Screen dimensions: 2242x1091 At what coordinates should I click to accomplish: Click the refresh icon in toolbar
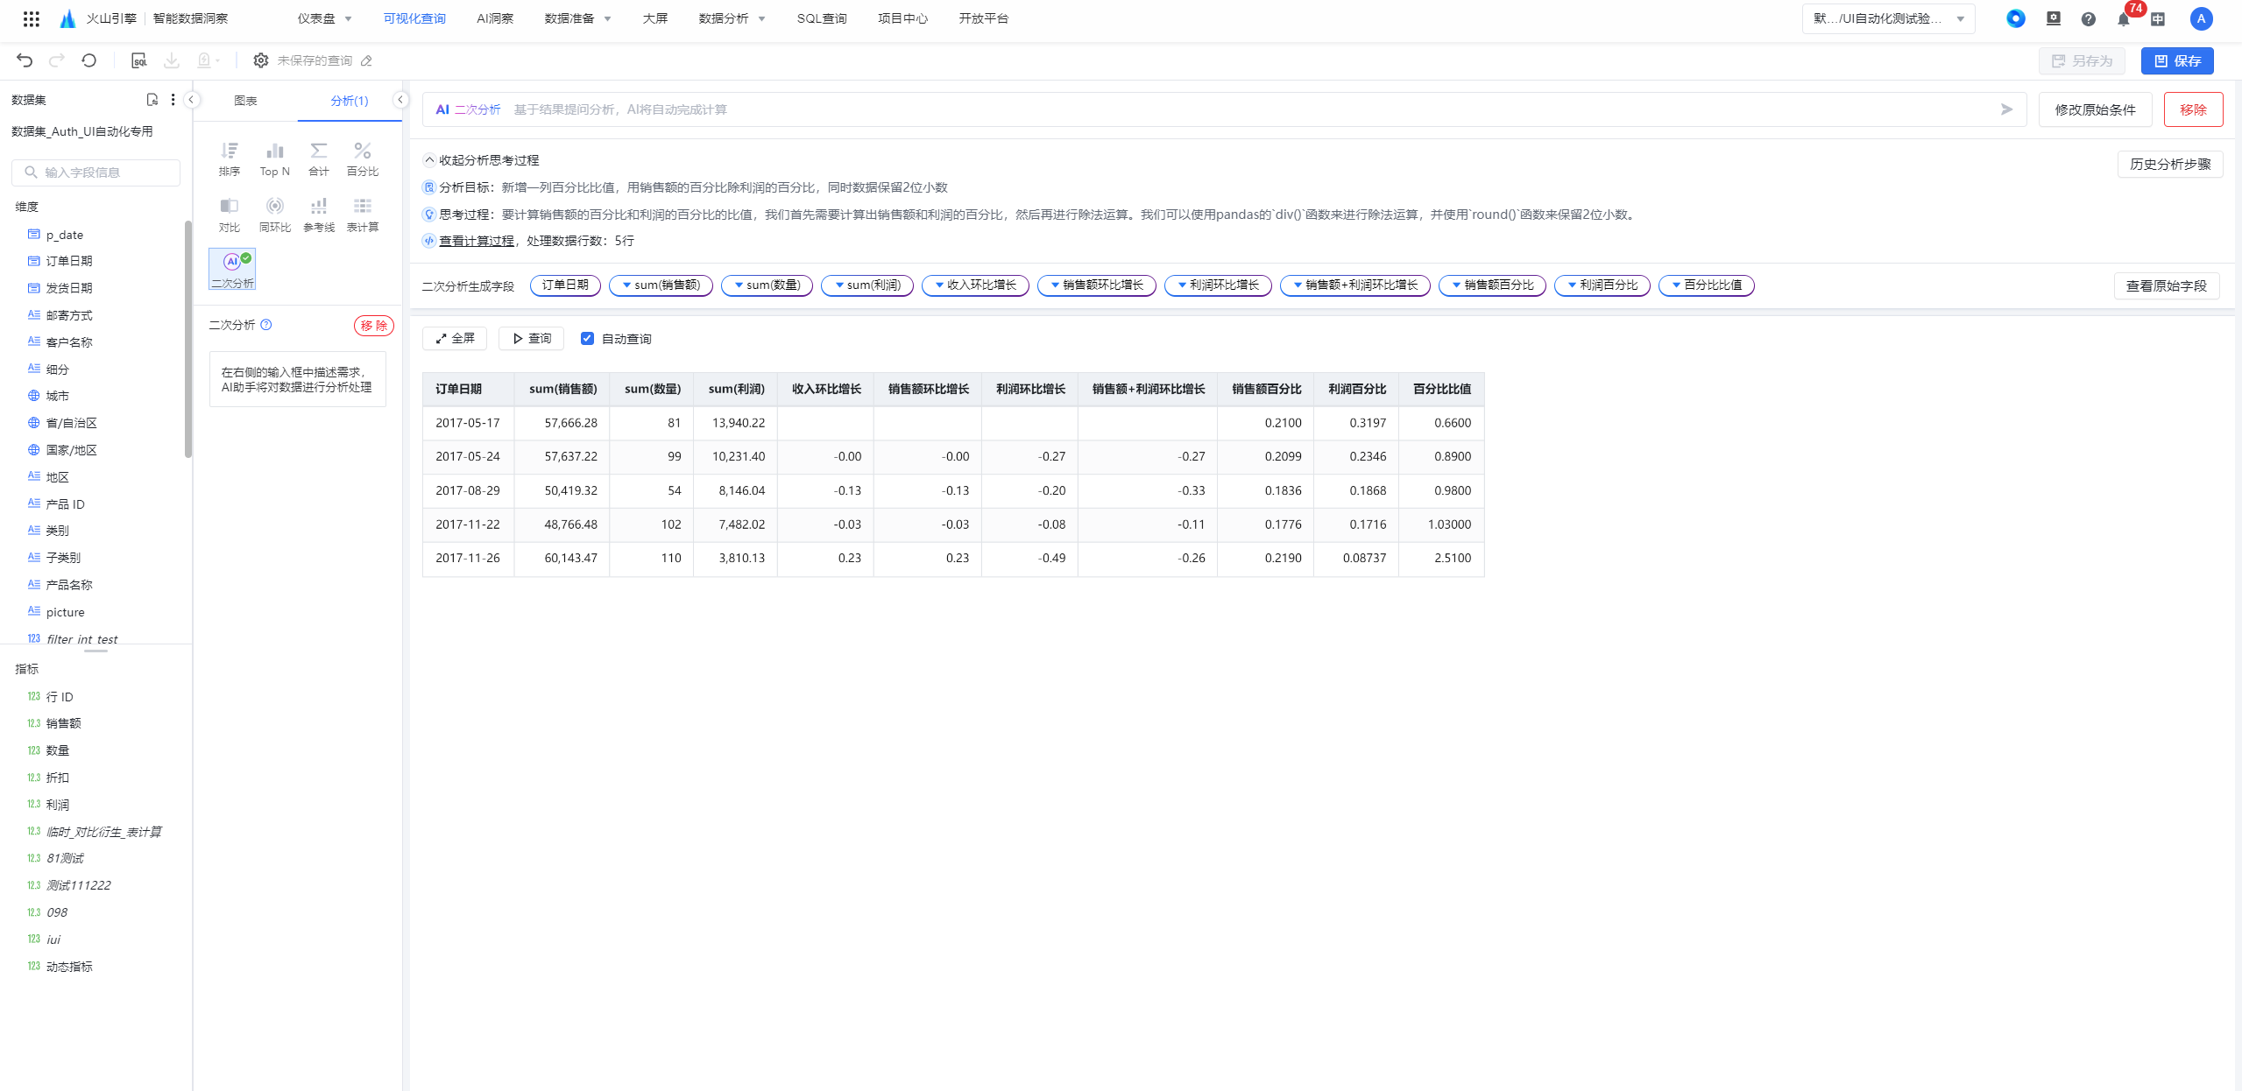[x=88, y=60]
